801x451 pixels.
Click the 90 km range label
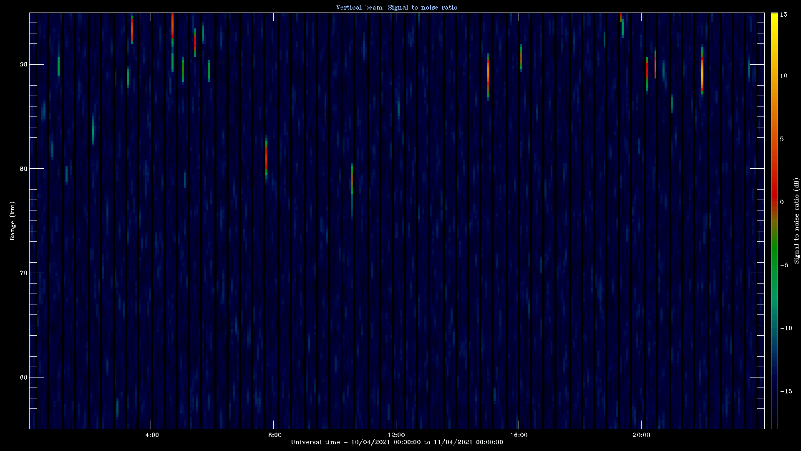[x=23, y=64]
